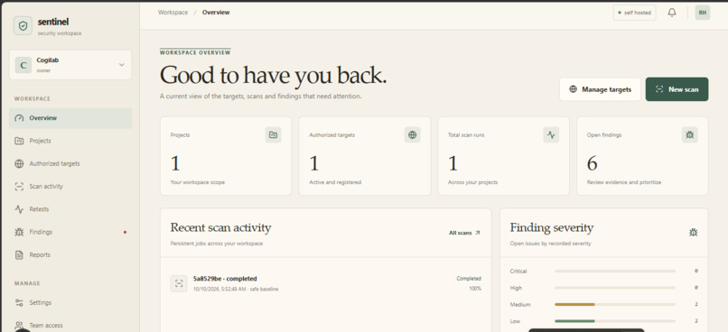
Task: Click the Findings bug icon in sidebar
Action: pyautogui.click(x=19, y=232)
